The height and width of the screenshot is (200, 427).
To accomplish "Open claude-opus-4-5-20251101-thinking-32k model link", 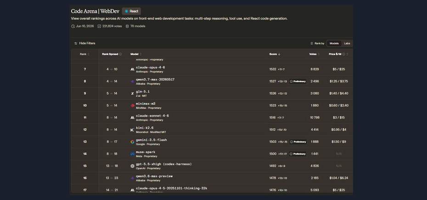I will click(x=172, y=189).
